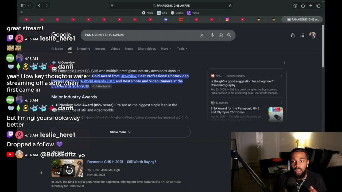Open the Google favorites bookmark
The width and height of the screenshot is (342, 192).
tap(177, 13)
